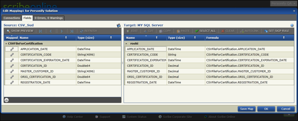The height and width of the screenshot is (121, 298).
Task: Click Paste in target toolbar
Action: 183,31
